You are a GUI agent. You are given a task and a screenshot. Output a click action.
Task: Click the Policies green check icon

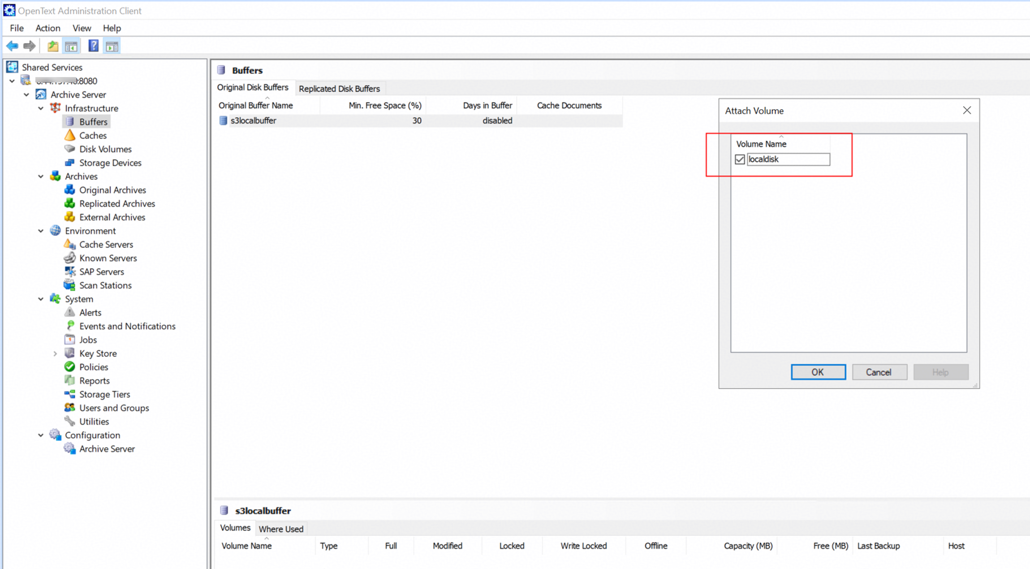click(x=70, y=366)
